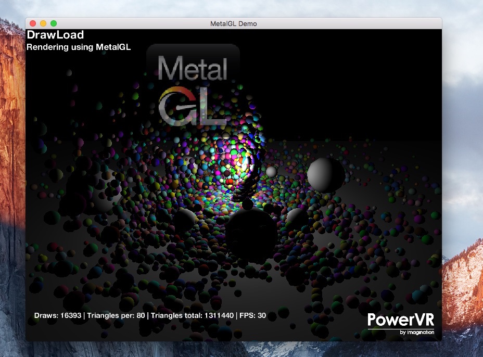The image size is (483, 357).
Task: Click the green zoom window button
Action: pyautogui.click(x=54, y=23)
